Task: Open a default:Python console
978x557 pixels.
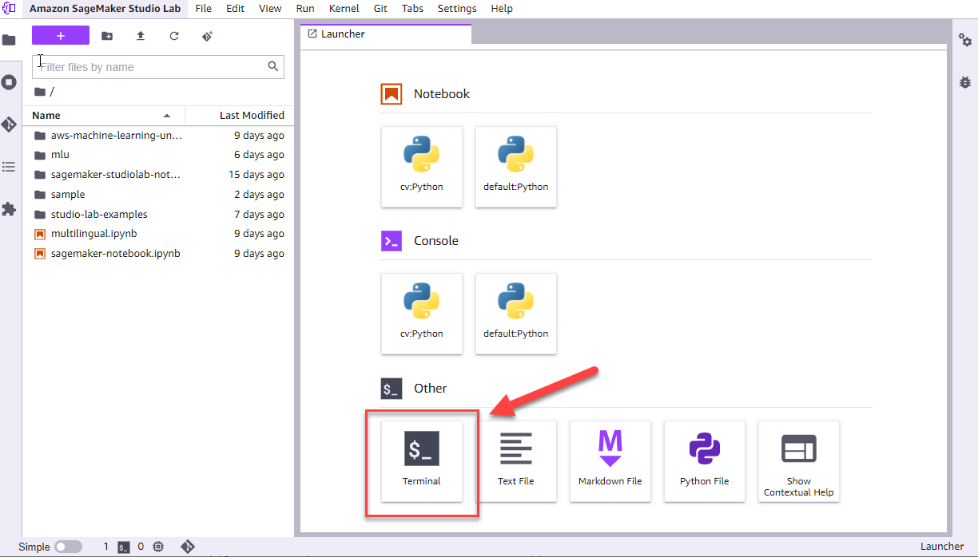Action: click(516, 314)
